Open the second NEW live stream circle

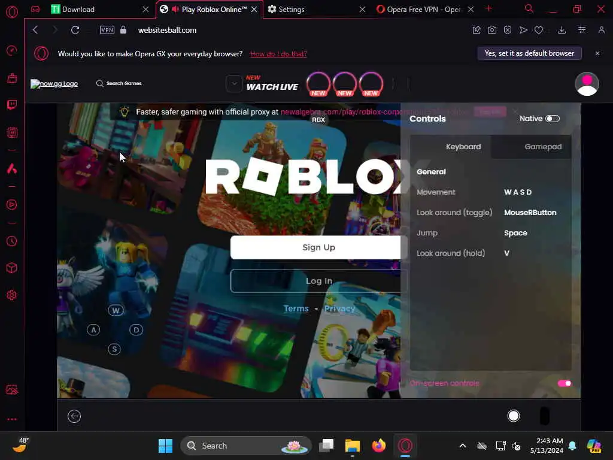344,84
